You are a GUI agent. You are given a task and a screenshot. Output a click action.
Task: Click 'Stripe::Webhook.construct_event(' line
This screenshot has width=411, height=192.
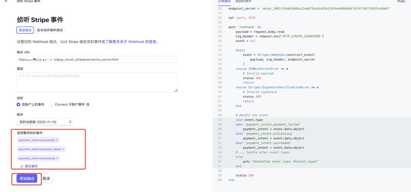(x=279, y=55)
